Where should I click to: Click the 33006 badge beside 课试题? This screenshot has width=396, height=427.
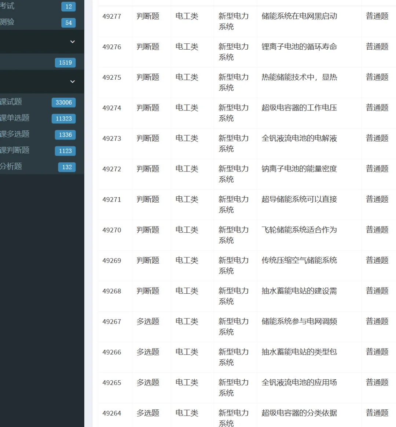pyautogui.click(x=63, y=102)
